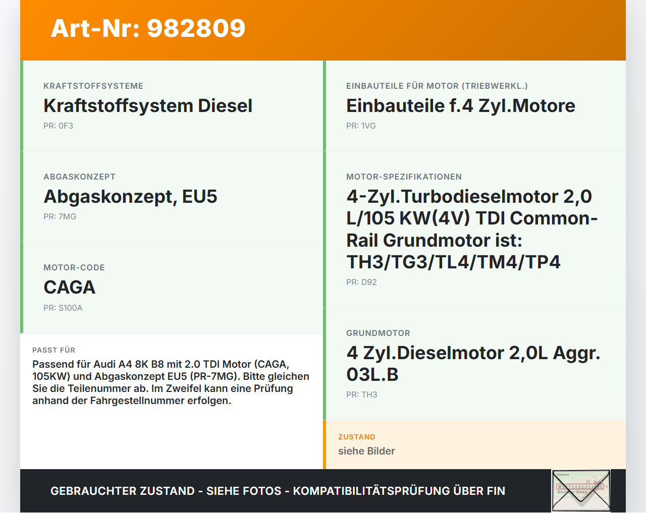Viewport: 646px width, 513px height.
Task: Click the "GRUNDMOTOR" label
Action: 378,333
